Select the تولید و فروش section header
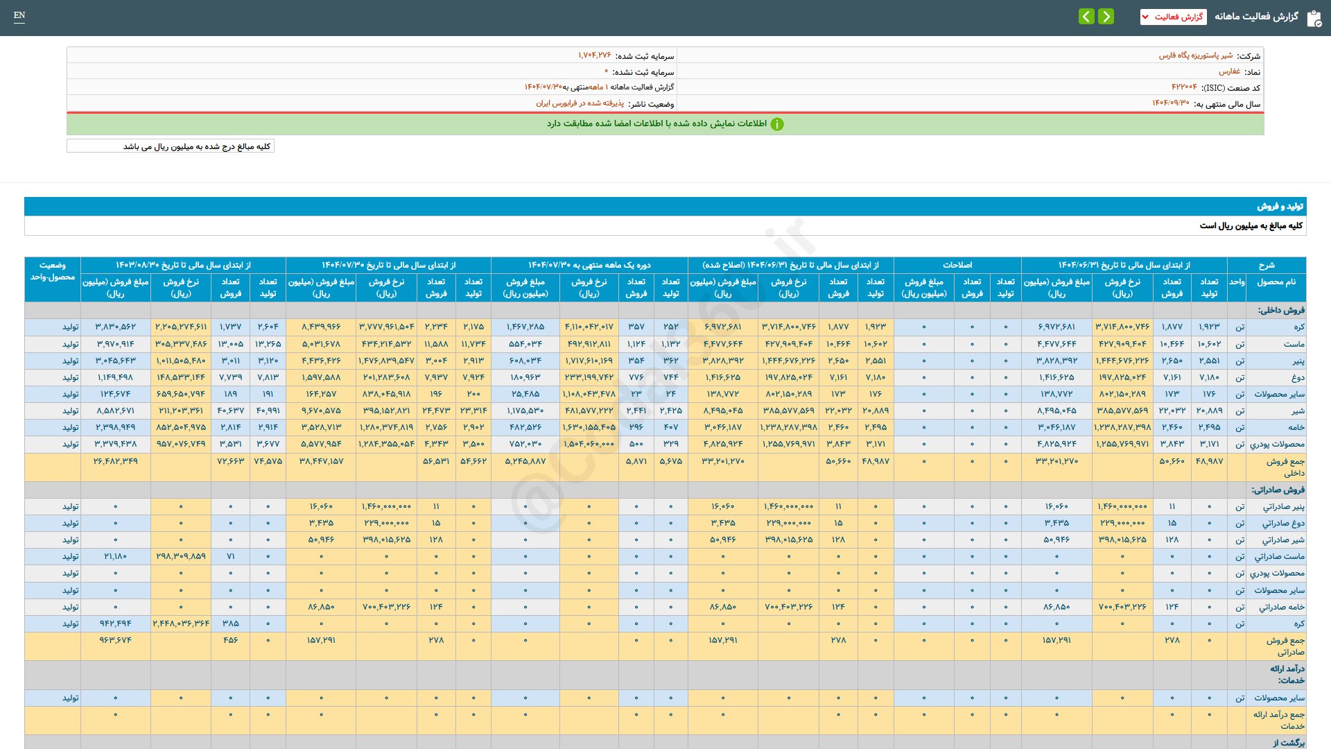1331x749 pixels. (x=1280, y=207)
